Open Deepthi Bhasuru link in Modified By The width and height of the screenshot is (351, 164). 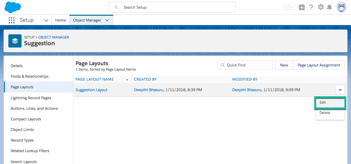[x=247, y=90]
